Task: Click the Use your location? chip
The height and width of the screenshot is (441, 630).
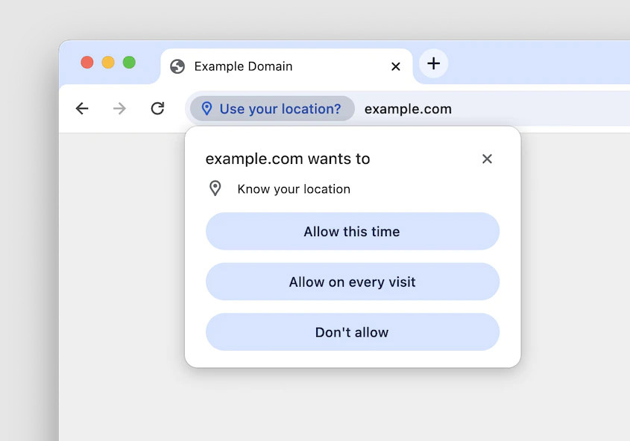Action: pyautogui.click(x=272, y=108)
